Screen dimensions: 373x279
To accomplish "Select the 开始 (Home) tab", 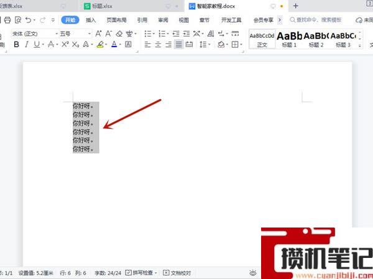I will coord(70,20).
